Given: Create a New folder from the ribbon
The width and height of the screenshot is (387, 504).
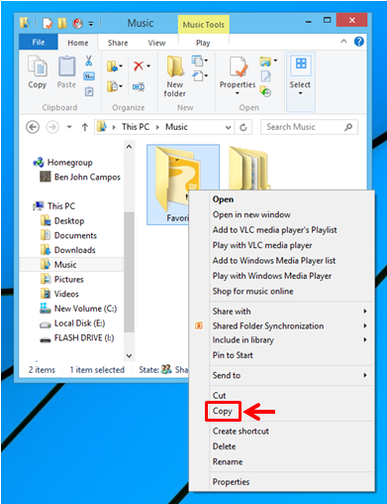Looking at the screenshot, I should click(174, 76).
